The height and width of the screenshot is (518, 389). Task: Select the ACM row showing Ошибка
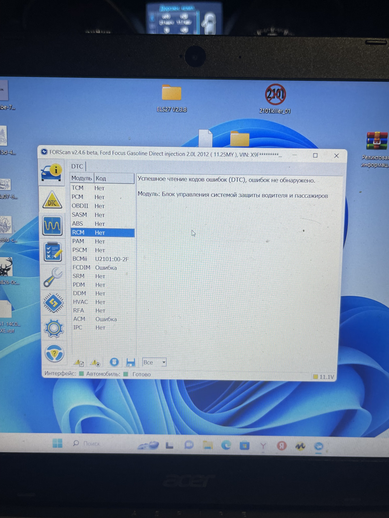click(x=103, y=319)
